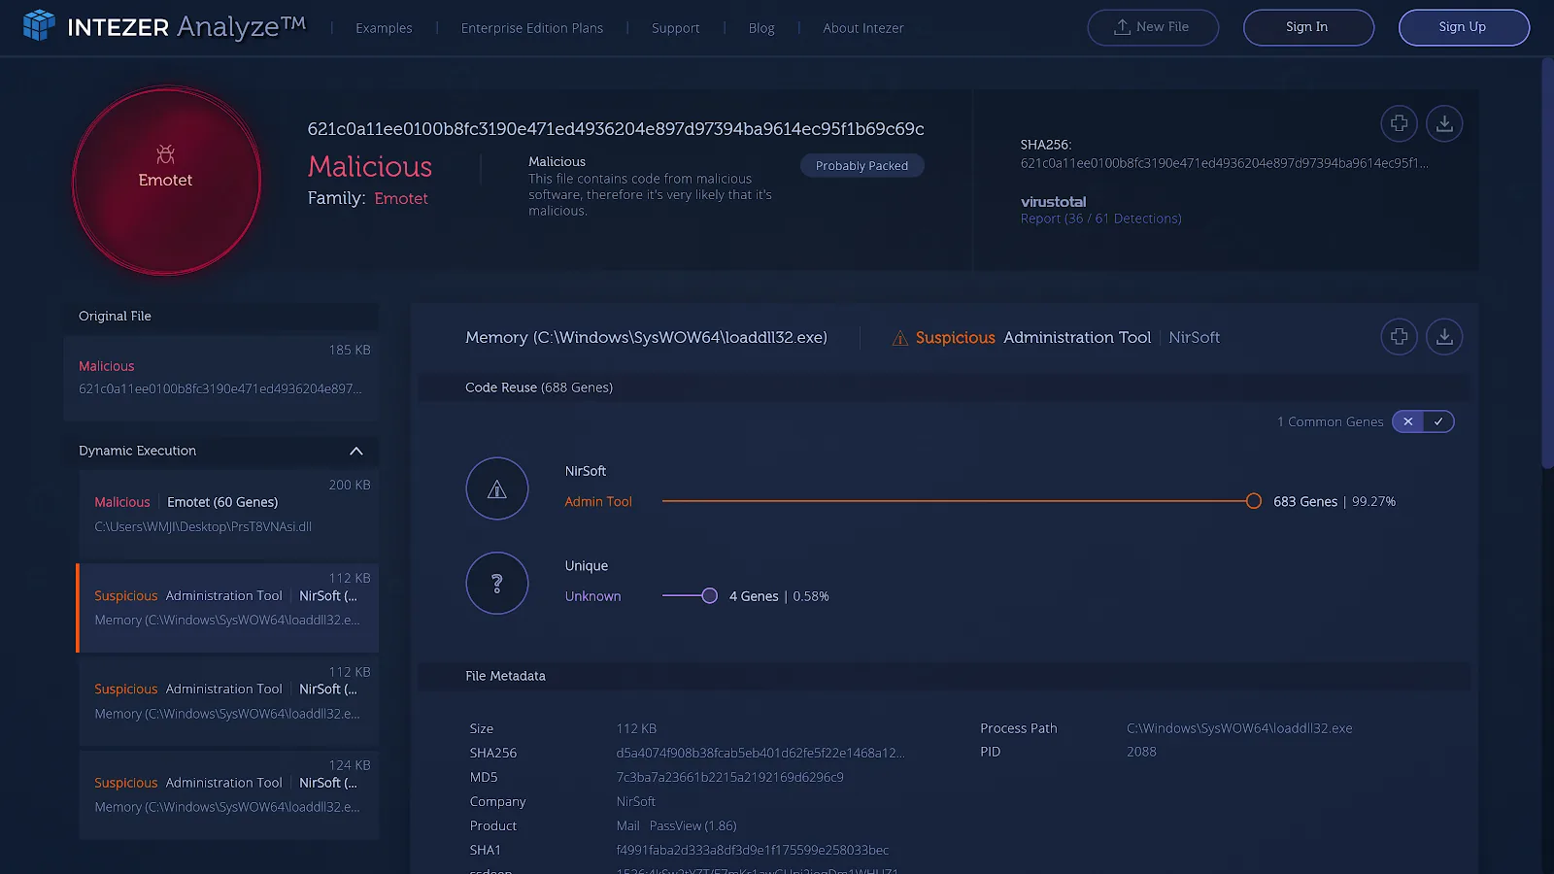This screenshot has height=874, width=1554.
Task: Click the download icon in the Memory header
Action: point(1444,337)
